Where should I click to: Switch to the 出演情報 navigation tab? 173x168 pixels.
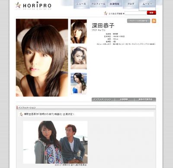[115, 4]
